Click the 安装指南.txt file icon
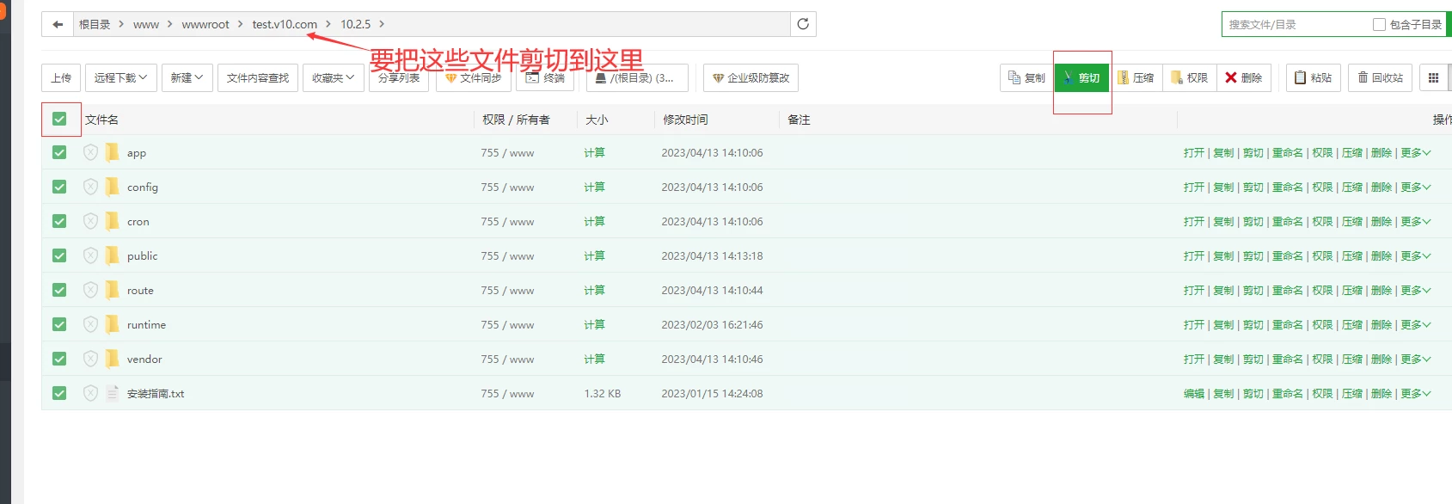This screenshot has width=1452, height=504. point(112,393)
